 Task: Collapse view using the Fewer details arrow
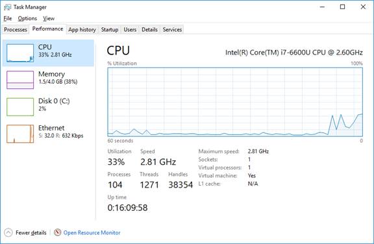pos(8,232)
